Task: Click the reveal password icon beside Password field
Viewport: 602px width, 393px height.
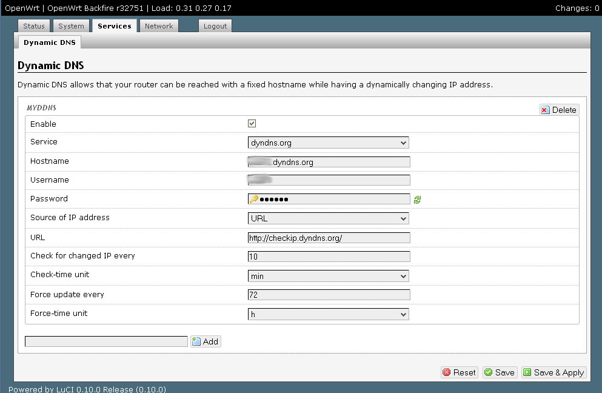Action: [x=417, y=200]
